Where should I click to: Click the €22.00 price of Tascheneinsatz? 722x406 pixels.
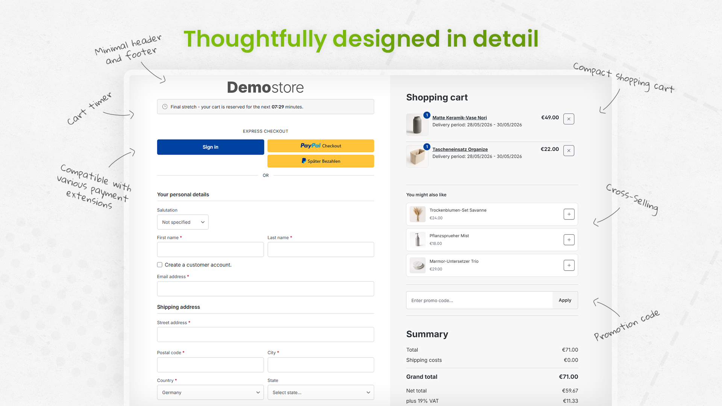click(550, 149)
